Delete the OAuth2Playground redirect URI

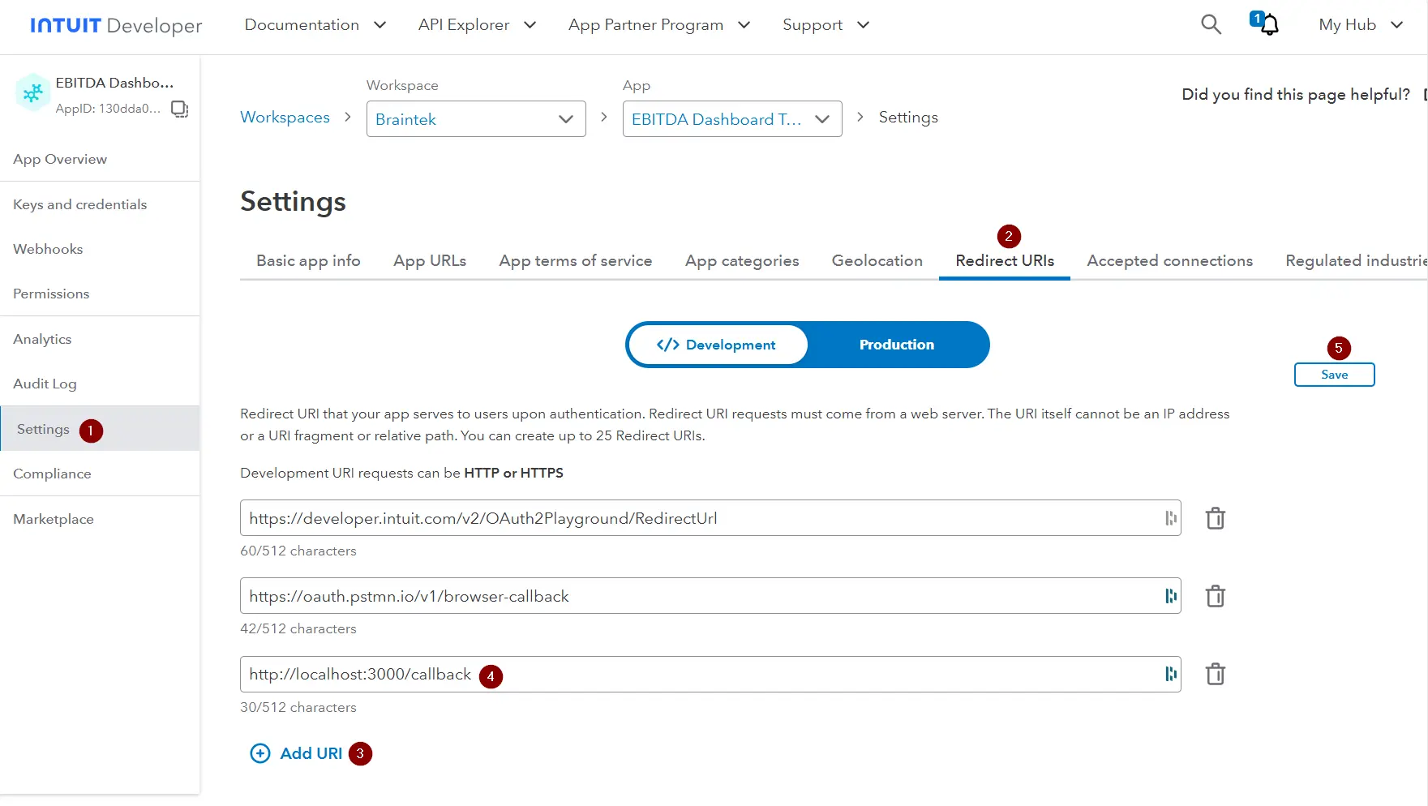click(1215, 518)
